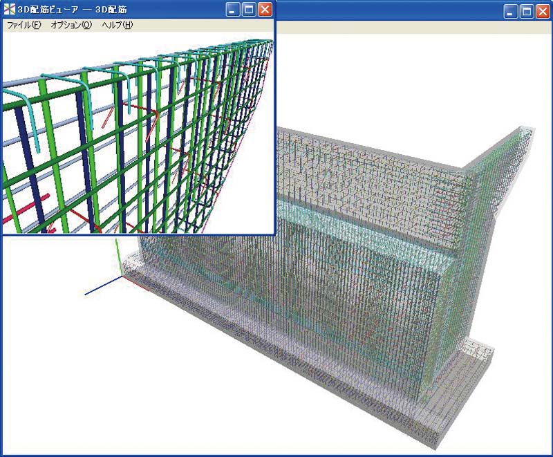Image resolution: width=553 pixels, height=457 pixels.
Task: Close the background window
Action: 543,12
